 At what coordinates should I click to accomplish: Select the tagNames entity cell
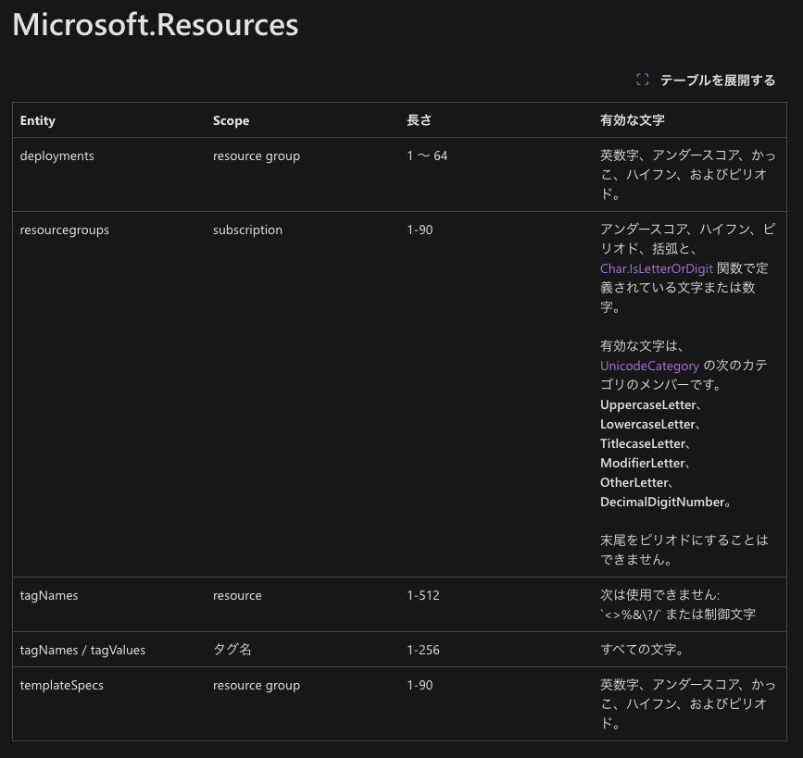click(x=49, y=595)
